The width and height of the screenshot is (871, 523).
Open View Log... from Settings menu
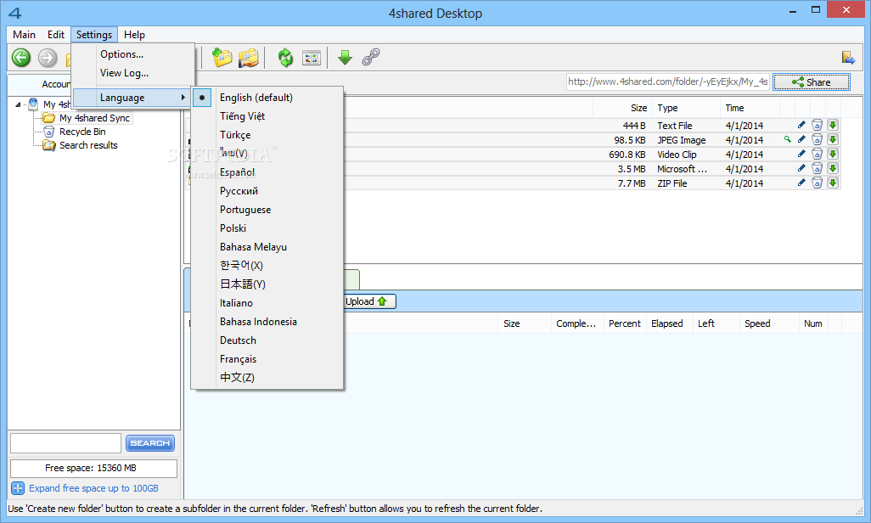(x=132, y=73)
